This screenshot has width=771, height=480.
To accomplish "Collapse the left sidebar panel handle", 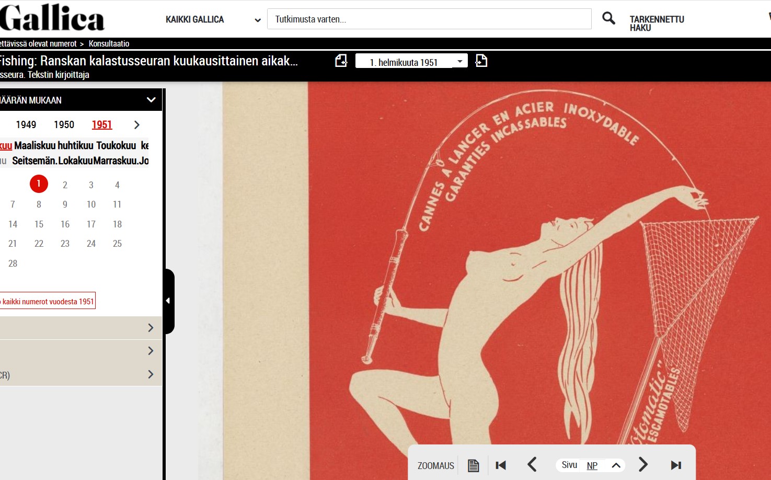I will [x=168, y=301].
